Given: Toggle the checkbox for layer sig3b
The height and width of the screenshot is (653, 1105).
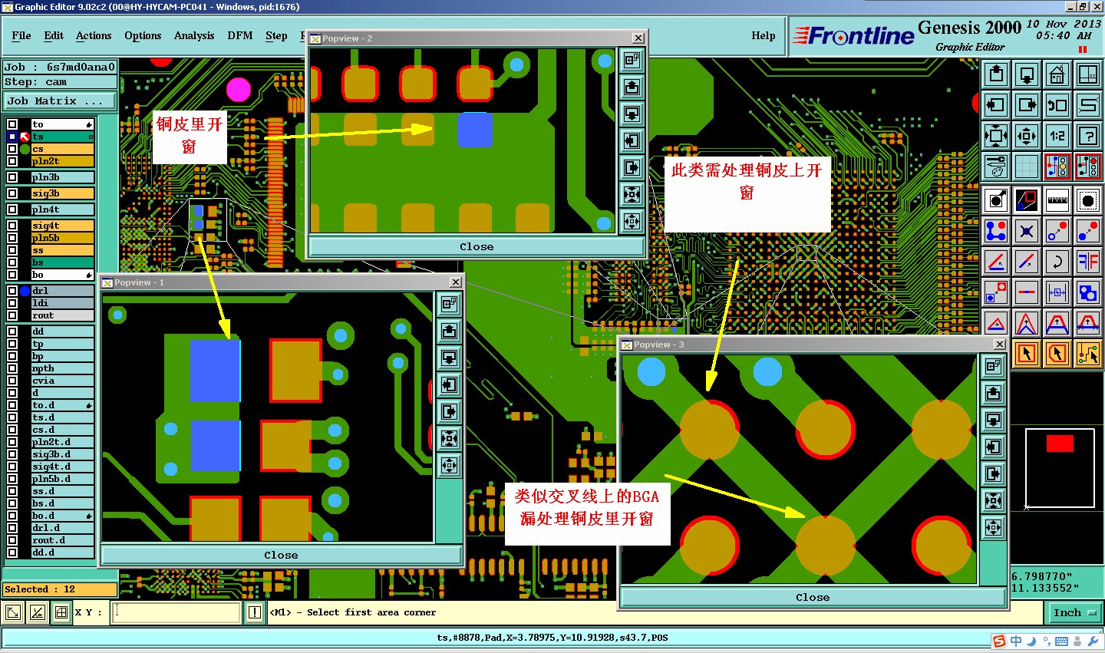Looking at the screenshot, I should click(x=12, y=193).
